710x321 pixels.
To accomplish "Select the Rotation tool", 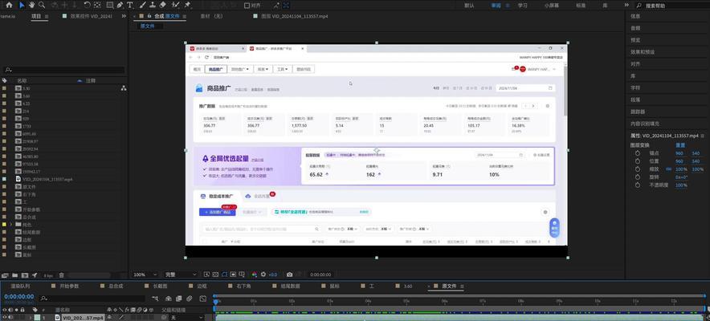I will (88, 5).
